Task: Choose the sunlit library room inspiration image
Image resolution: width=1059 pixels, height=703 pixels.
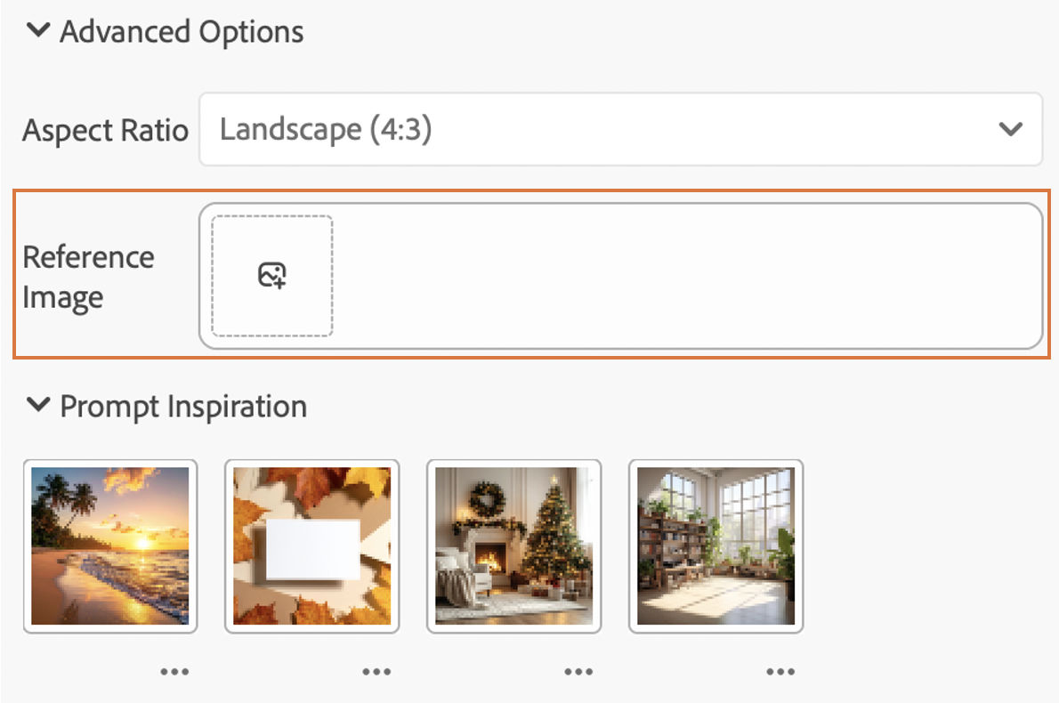Action: (715, 545)
